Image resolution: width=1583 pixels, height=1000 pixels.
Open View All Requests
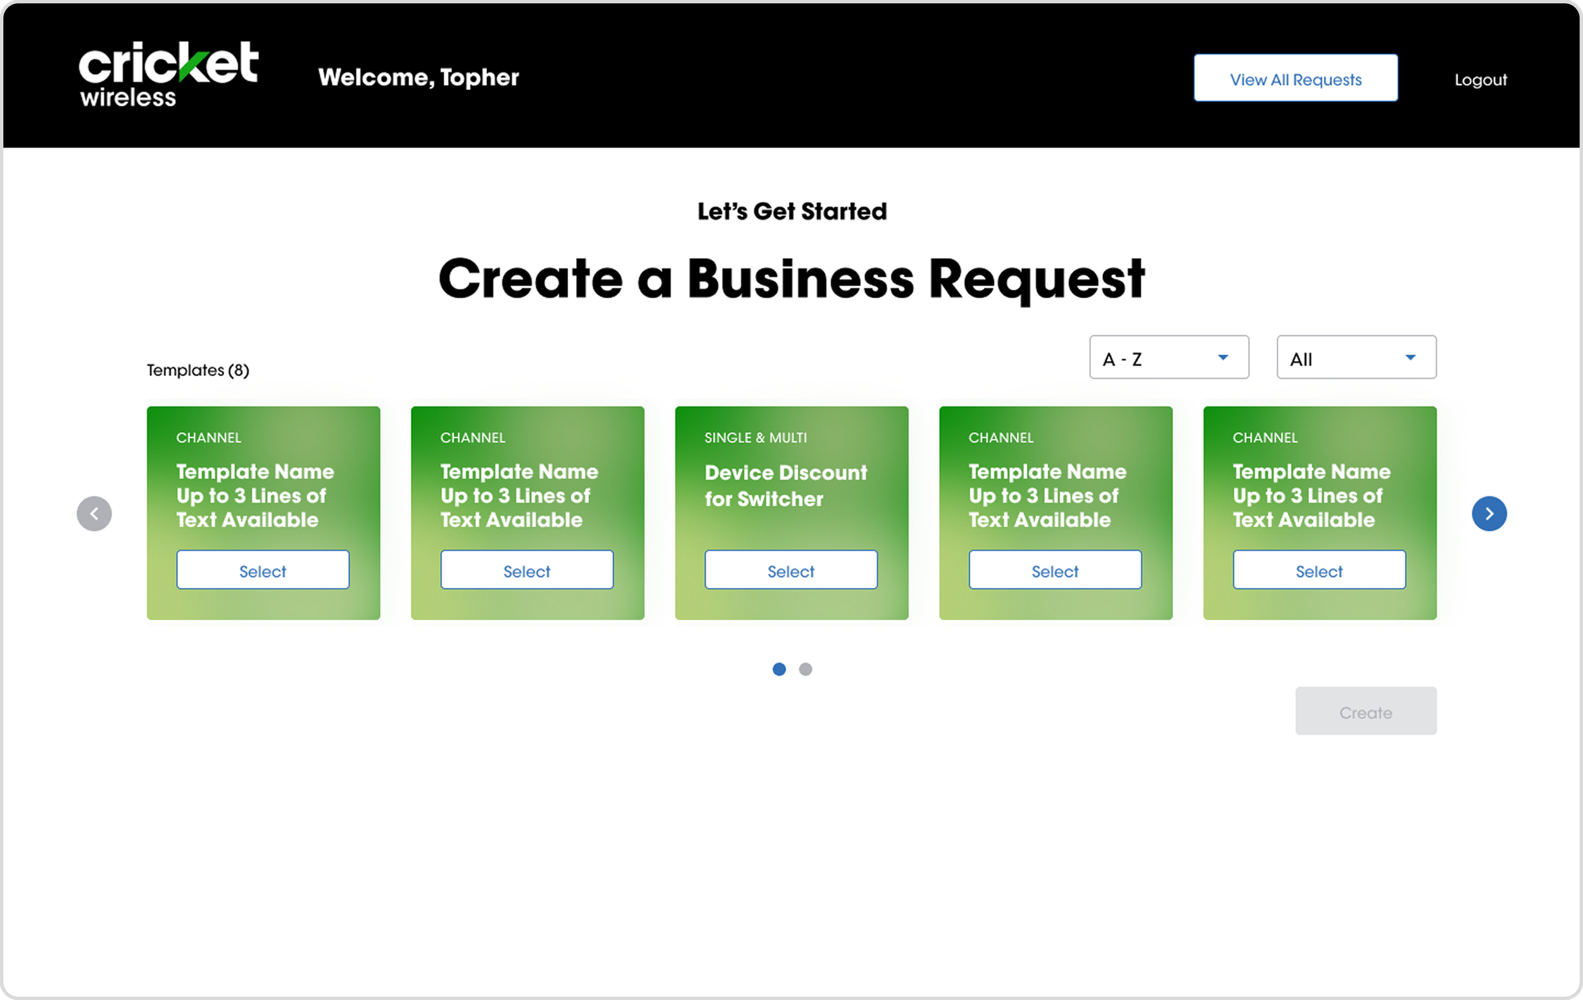click(x=1295, y=78)
